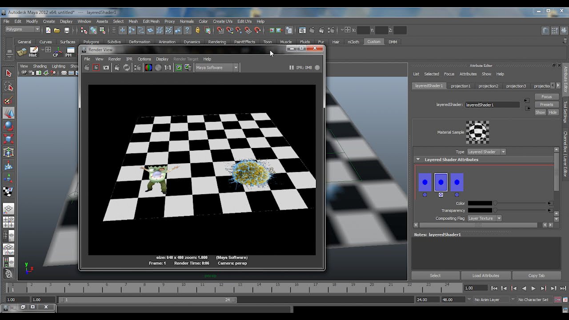The height and width of the screenshot is (320, 569).
Task: Click the Copy Tab button
Action: (x=536, y=276)
